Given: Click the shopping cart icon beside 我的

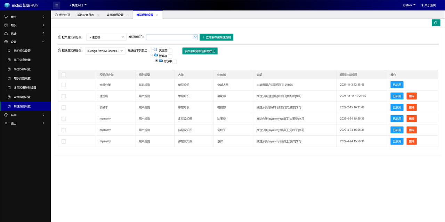Looking at the screenshot, I should [x=6, y=17].
